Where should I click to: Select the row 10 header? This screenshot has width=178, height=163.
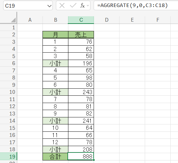point(9,92)
